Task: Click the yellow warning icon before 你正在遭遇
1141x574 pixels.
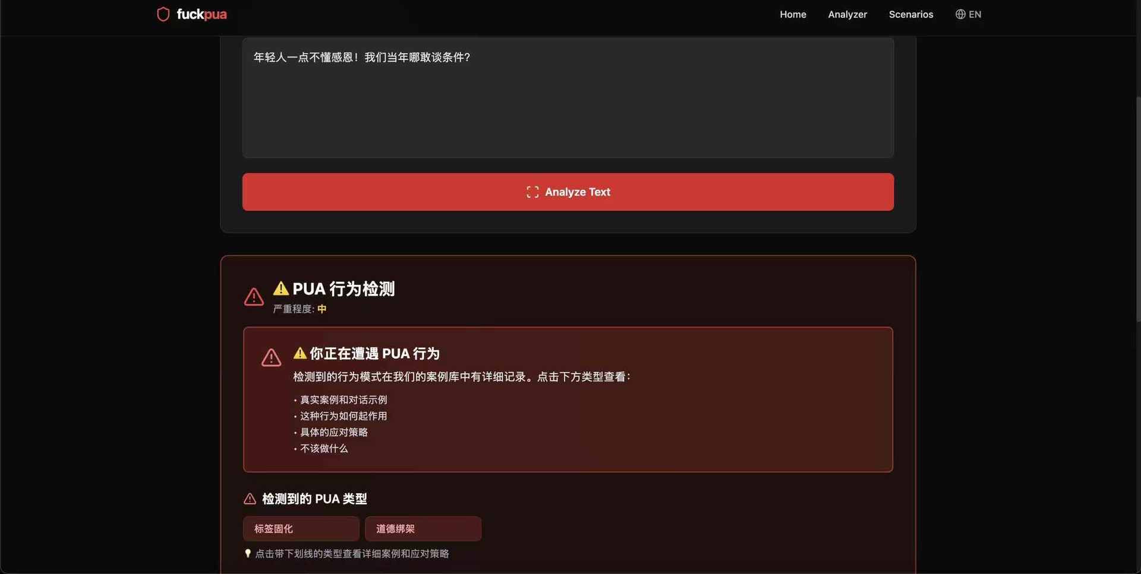Action: click(300, 353)
